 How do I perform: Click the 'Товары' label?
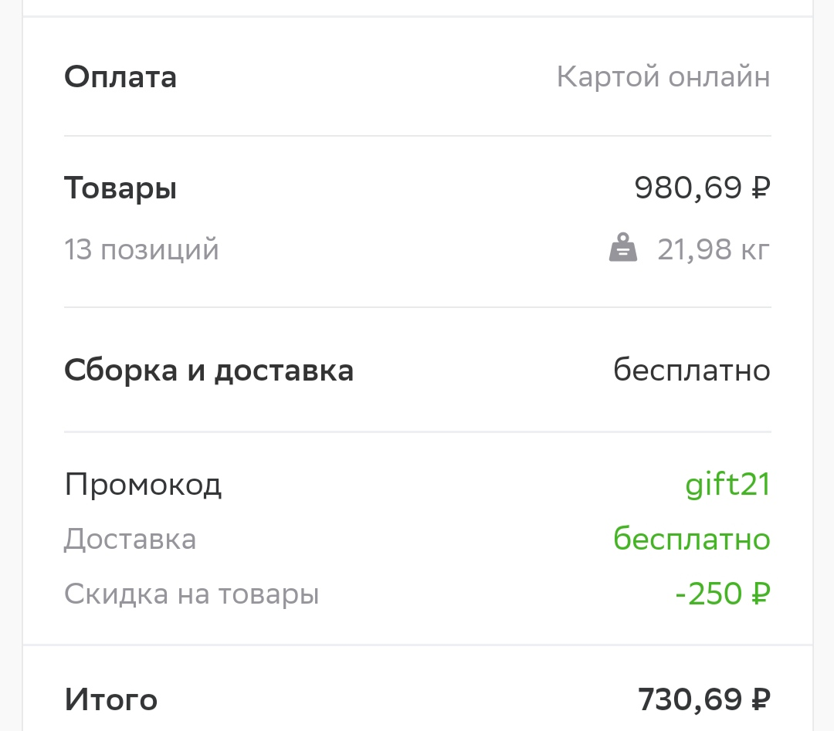[120, 188]
